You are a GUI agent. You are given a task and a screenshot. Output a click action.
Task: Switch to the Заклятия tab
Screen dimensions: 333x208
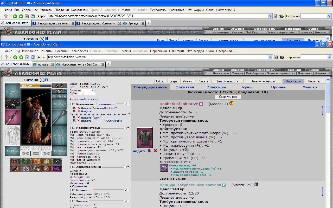(185, 87)
